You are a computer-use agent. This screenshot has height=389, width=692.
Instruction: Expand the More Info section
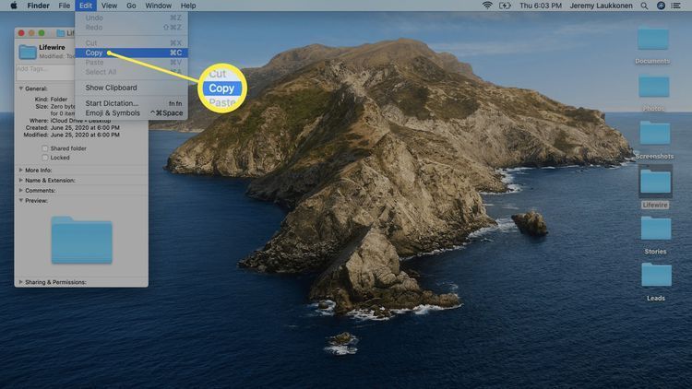[x=20, y=171]
